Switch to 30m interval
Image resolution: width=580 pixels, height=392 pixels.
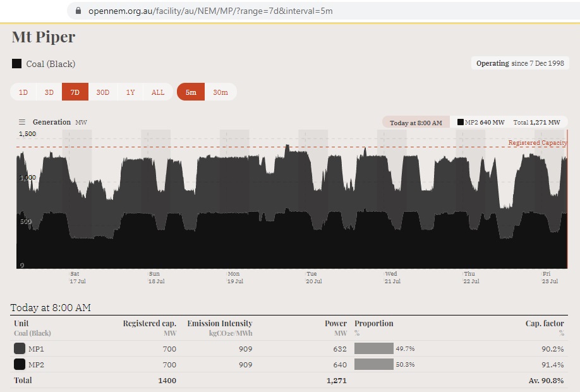tap(221, 92)
